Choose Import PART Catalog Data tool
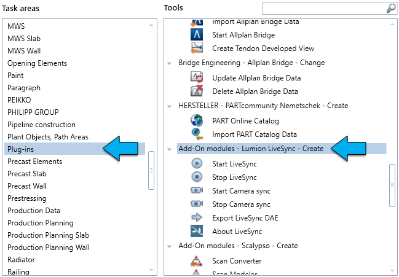This screenshot has height=277, width=399. point(254,135)
